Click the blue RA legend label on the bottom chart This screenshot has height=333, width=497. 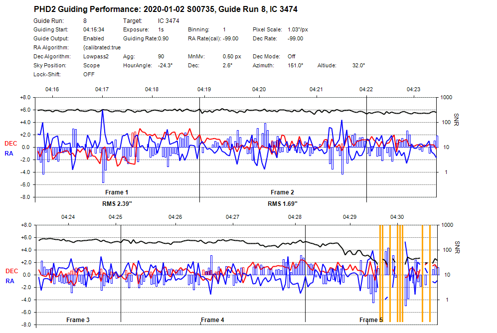click(10, 281)
